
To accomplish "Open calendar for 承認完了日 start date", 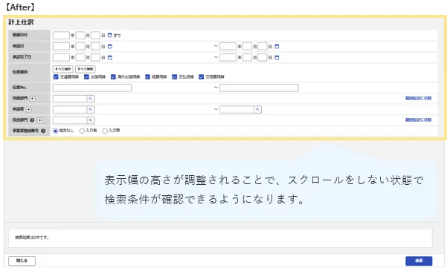I will pos(110,57).
